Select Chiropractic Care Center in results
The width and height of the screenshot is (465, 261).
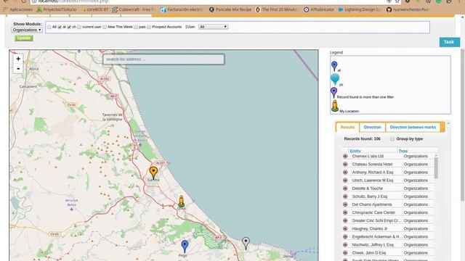pyautogui.click(x=373, y=212)
